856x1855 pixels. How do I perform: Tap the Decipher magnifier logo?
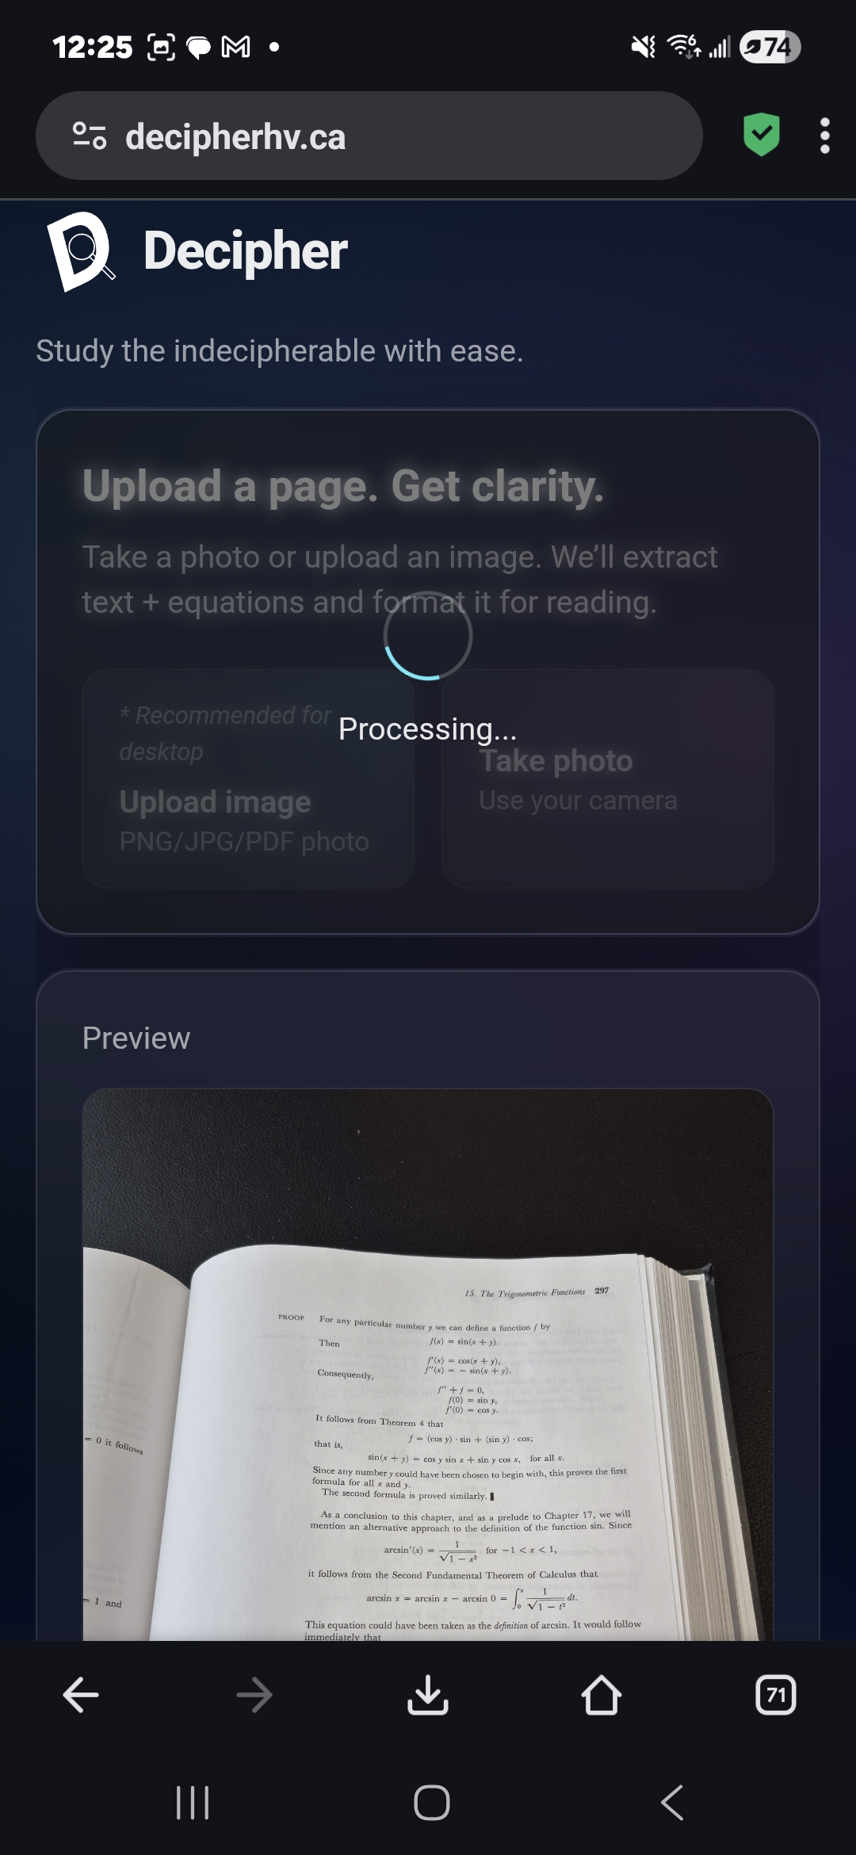pyautogui.click(x=81, y=251)
